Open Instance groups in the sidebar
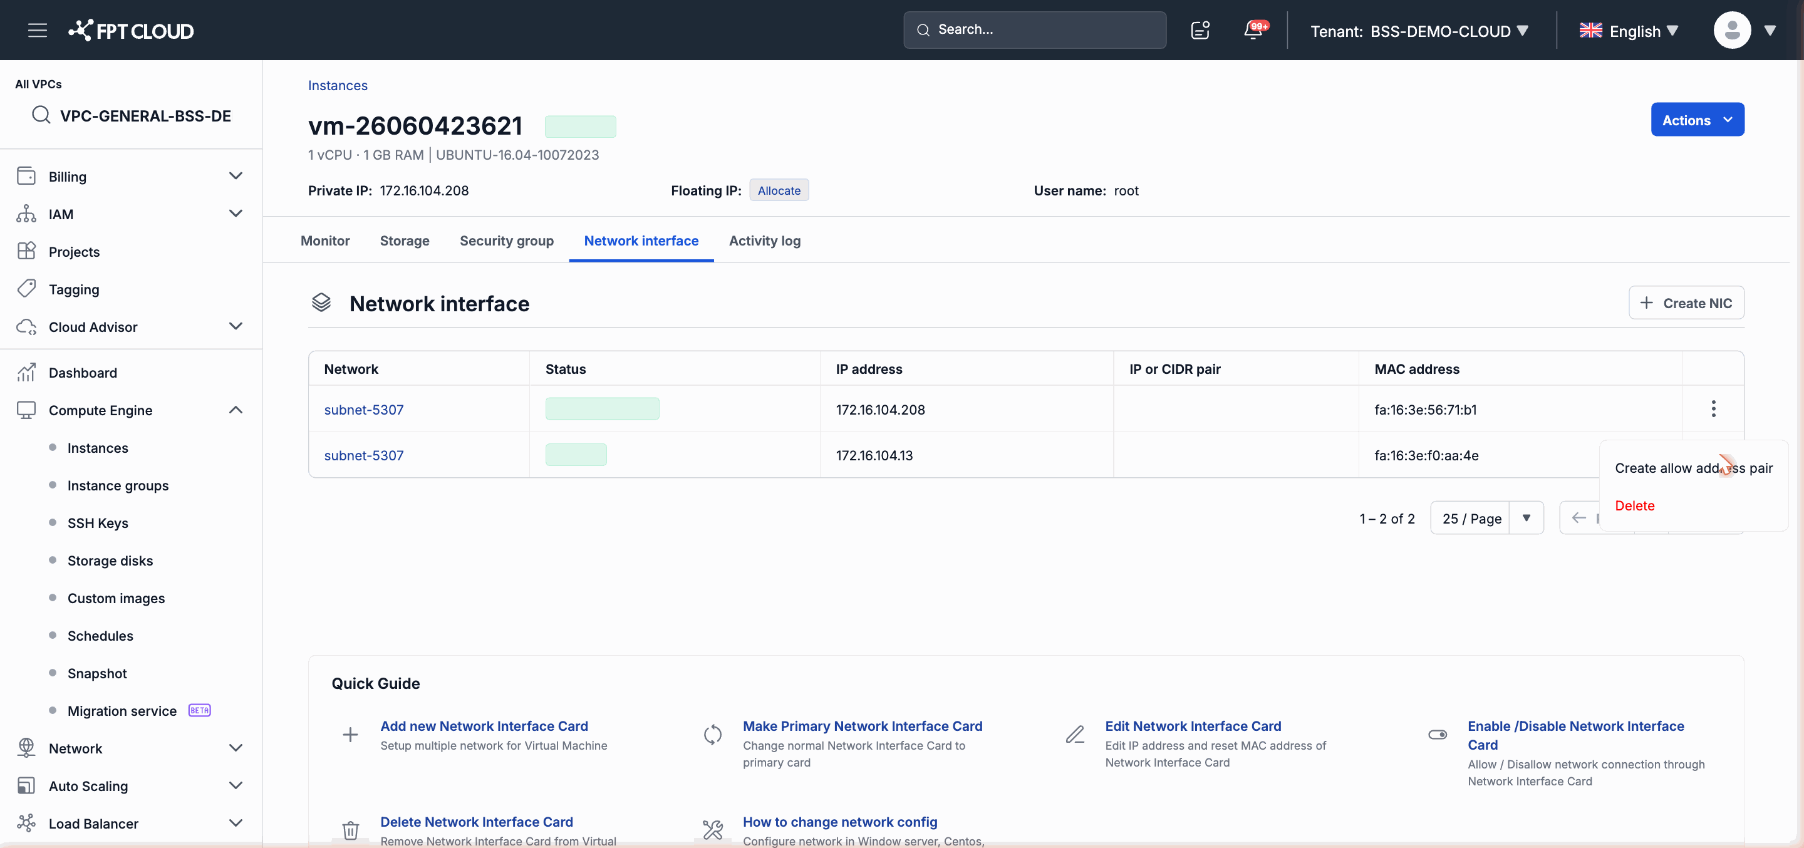 (x=118, y=485)
